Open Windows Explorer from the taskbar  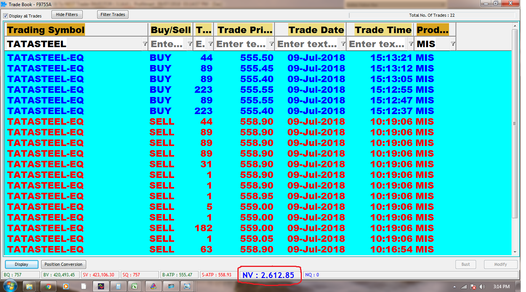click(30, 286)
